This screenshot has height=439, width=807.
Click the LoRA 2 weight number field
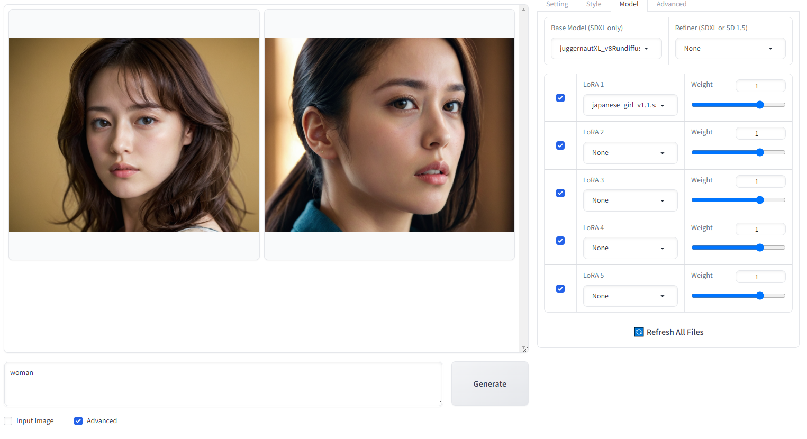(760, 133)
